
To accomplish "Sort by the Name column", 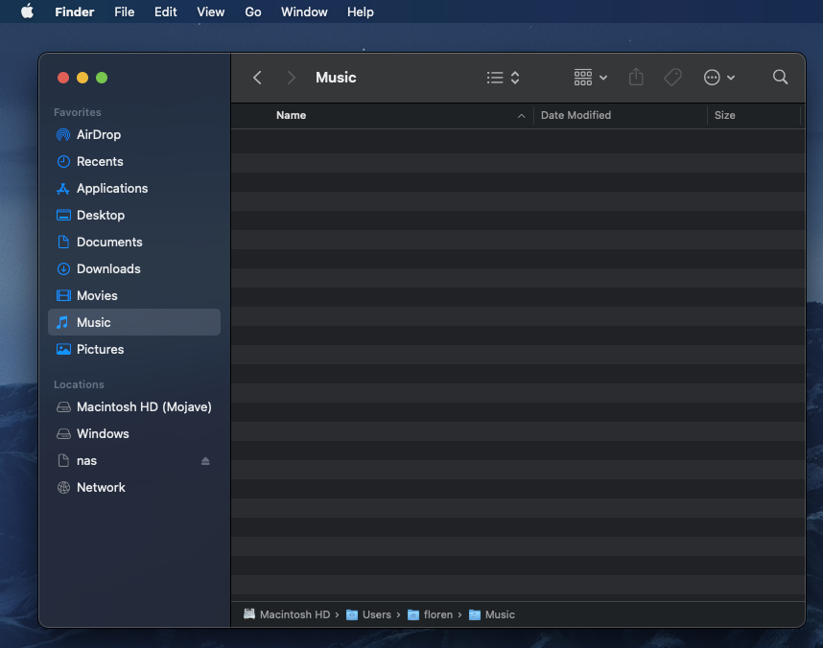I will pyautogui.click(x=292, y=115).
